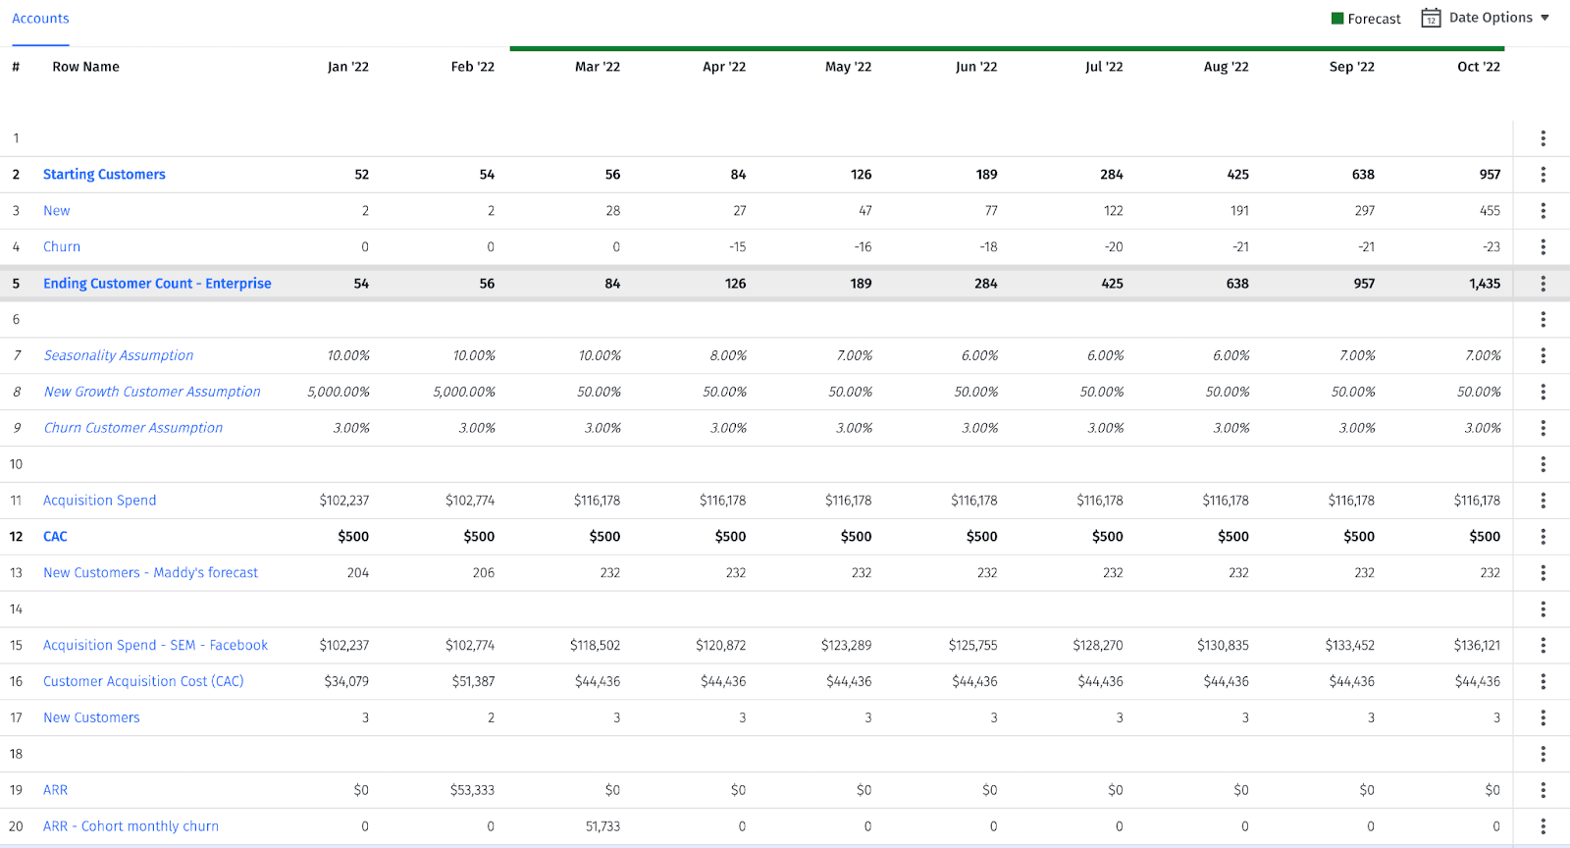The width and height of the screenshot is (1570, 848).
Task: Open the three-dot menu for CAC row
Action: click(x=1543, y=537)
